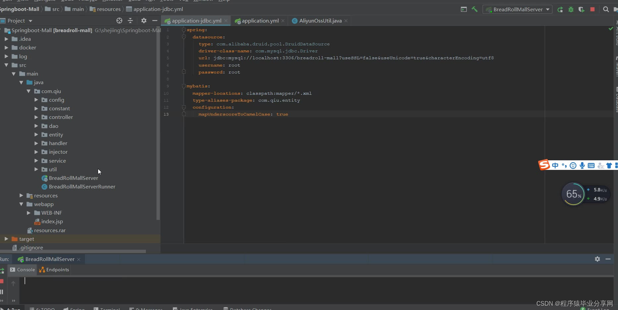
Task: Close the application-jdbc.yml tab
Action: (226, 21)
